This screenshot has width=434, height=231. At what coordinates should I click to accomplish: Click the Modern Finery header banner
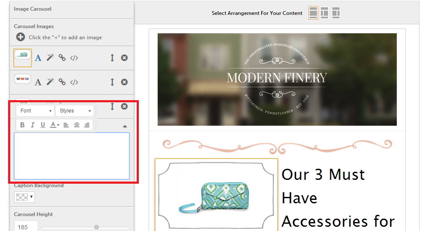click(277, 79)
